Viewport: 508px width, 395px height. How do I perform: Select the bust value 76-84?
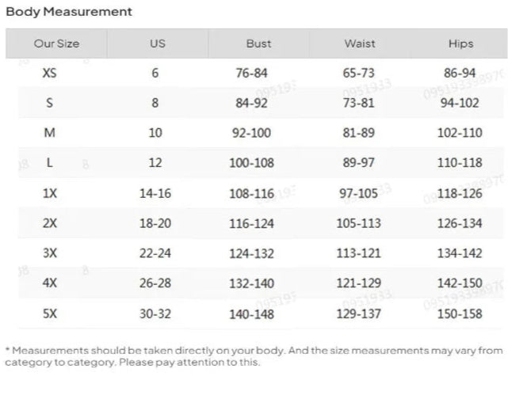[252, 73]
